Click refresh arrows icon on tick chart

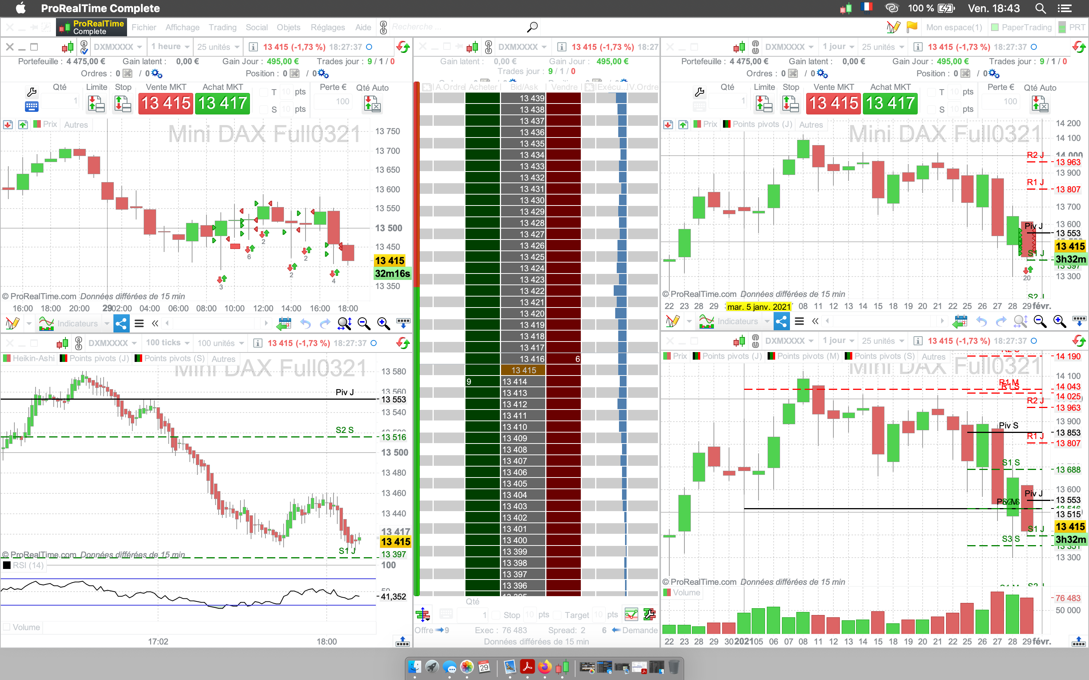coord(403,343)
